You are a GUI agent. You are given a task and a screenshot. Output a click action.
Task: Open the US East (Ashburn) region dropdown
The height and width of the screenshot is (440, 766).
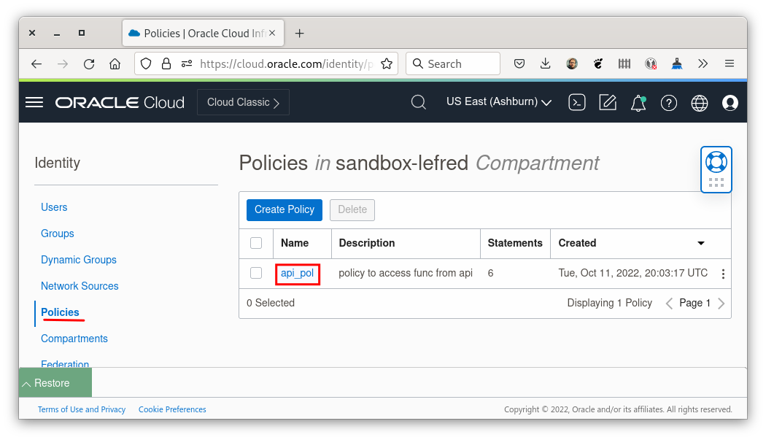pyautogui.click(x=499, y=101)
